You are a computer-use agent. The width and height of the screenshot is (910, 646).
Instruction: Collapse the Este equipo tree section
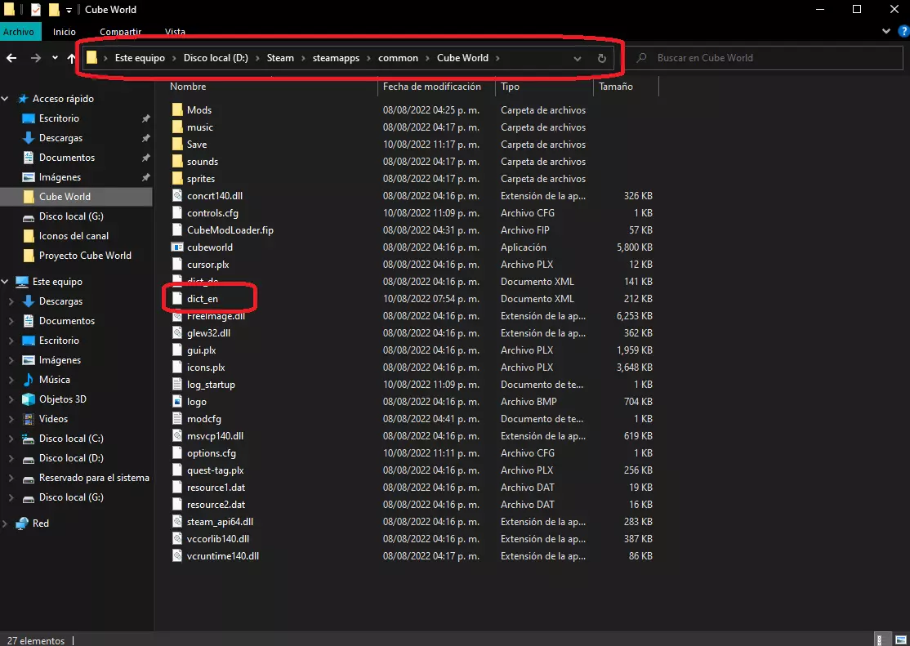5,282
